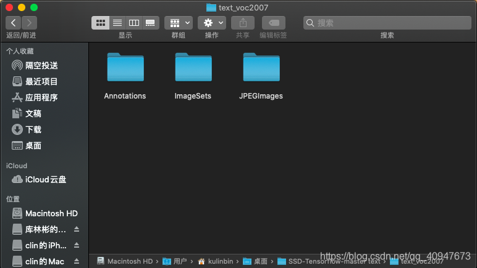Eject the clin的 Mac device
This screenshot has height=268, width=477.
pyautogui.click(x=77, y=261)
